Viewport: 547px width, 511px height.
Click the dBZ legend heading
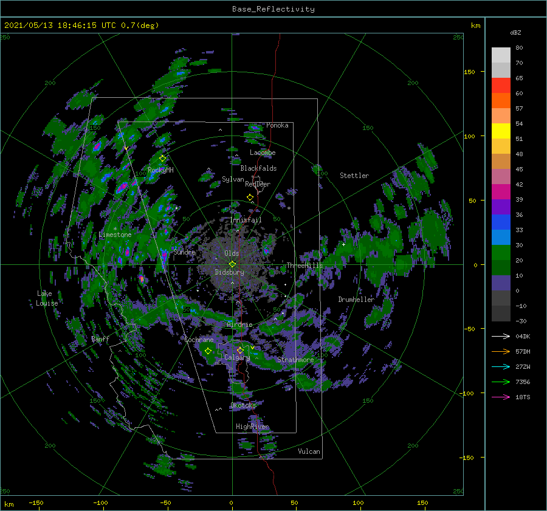515,33
